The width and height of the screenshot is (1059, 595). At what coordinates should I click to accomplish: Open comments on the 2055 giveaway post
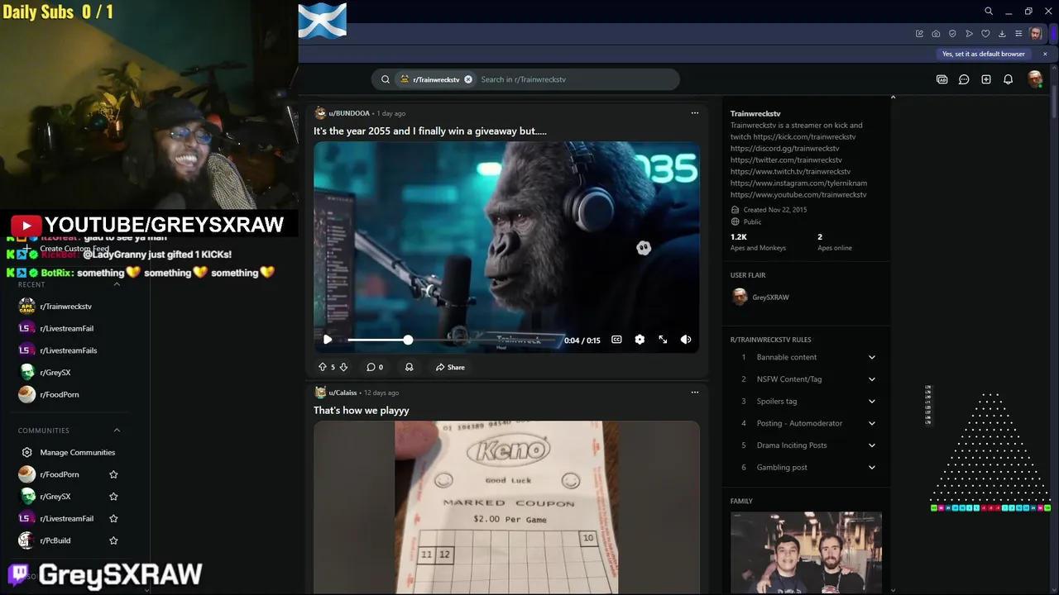[375, 367]
